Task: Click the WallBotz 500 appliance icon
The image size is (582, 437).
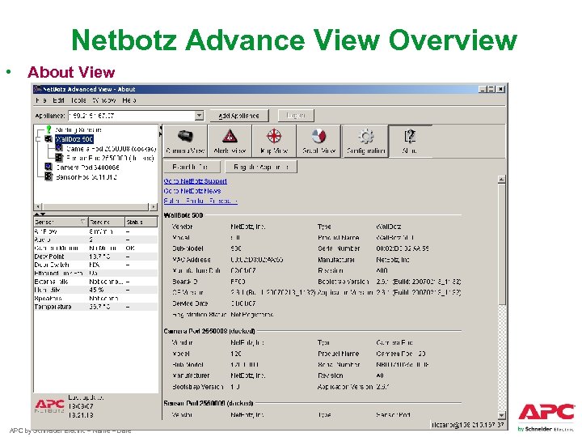Action: [48, 139]
